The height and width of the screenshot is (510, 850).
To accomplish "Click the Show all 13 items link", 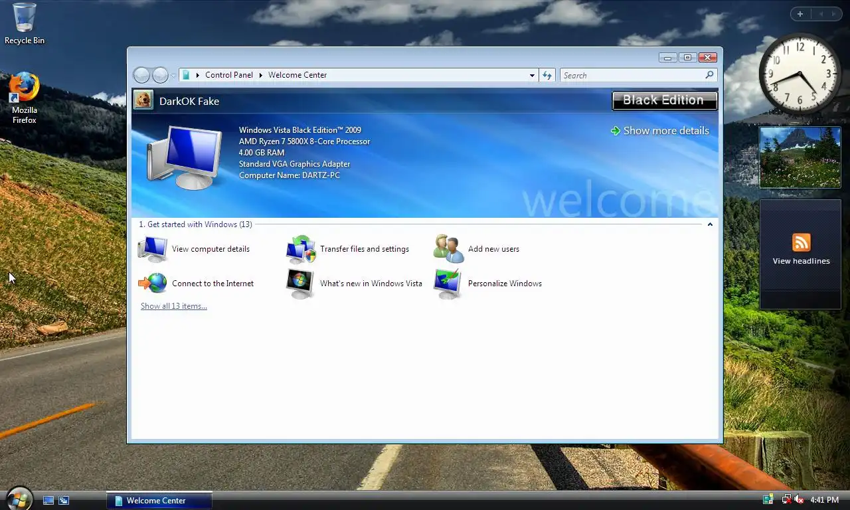I will coord(174,306).
